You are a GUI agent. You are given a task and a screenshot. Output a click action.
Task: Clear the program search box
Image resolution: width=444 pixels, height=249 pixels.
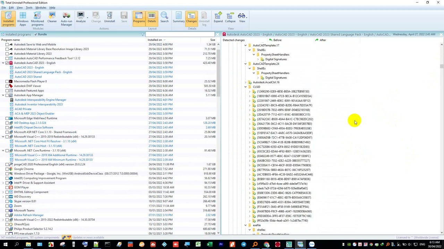(x=217, y=35)
